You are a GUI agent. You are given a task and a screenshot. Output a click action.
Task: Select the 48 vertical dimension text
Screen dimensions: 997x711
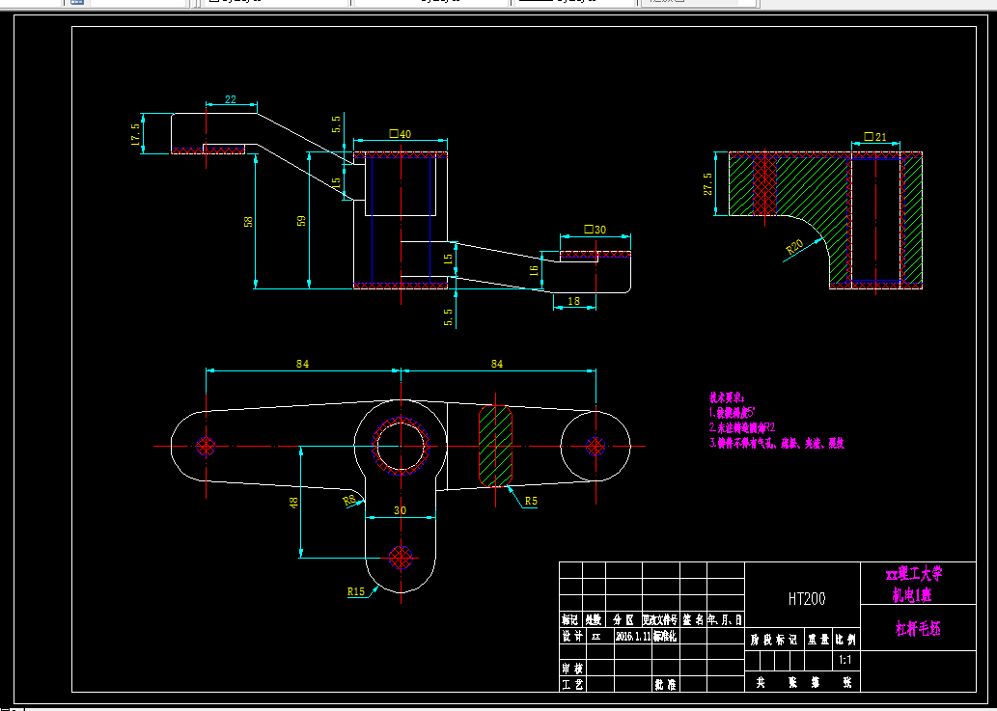coord(293,503)
